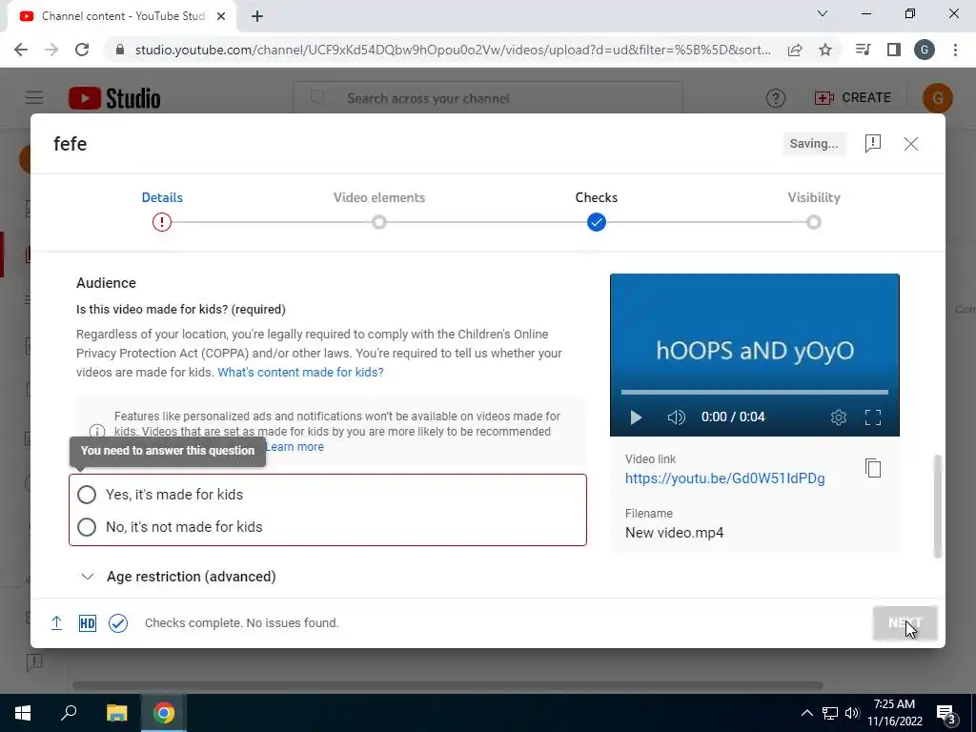
Task: Open the youtu.be video link
Action: [x=724, y=478]
